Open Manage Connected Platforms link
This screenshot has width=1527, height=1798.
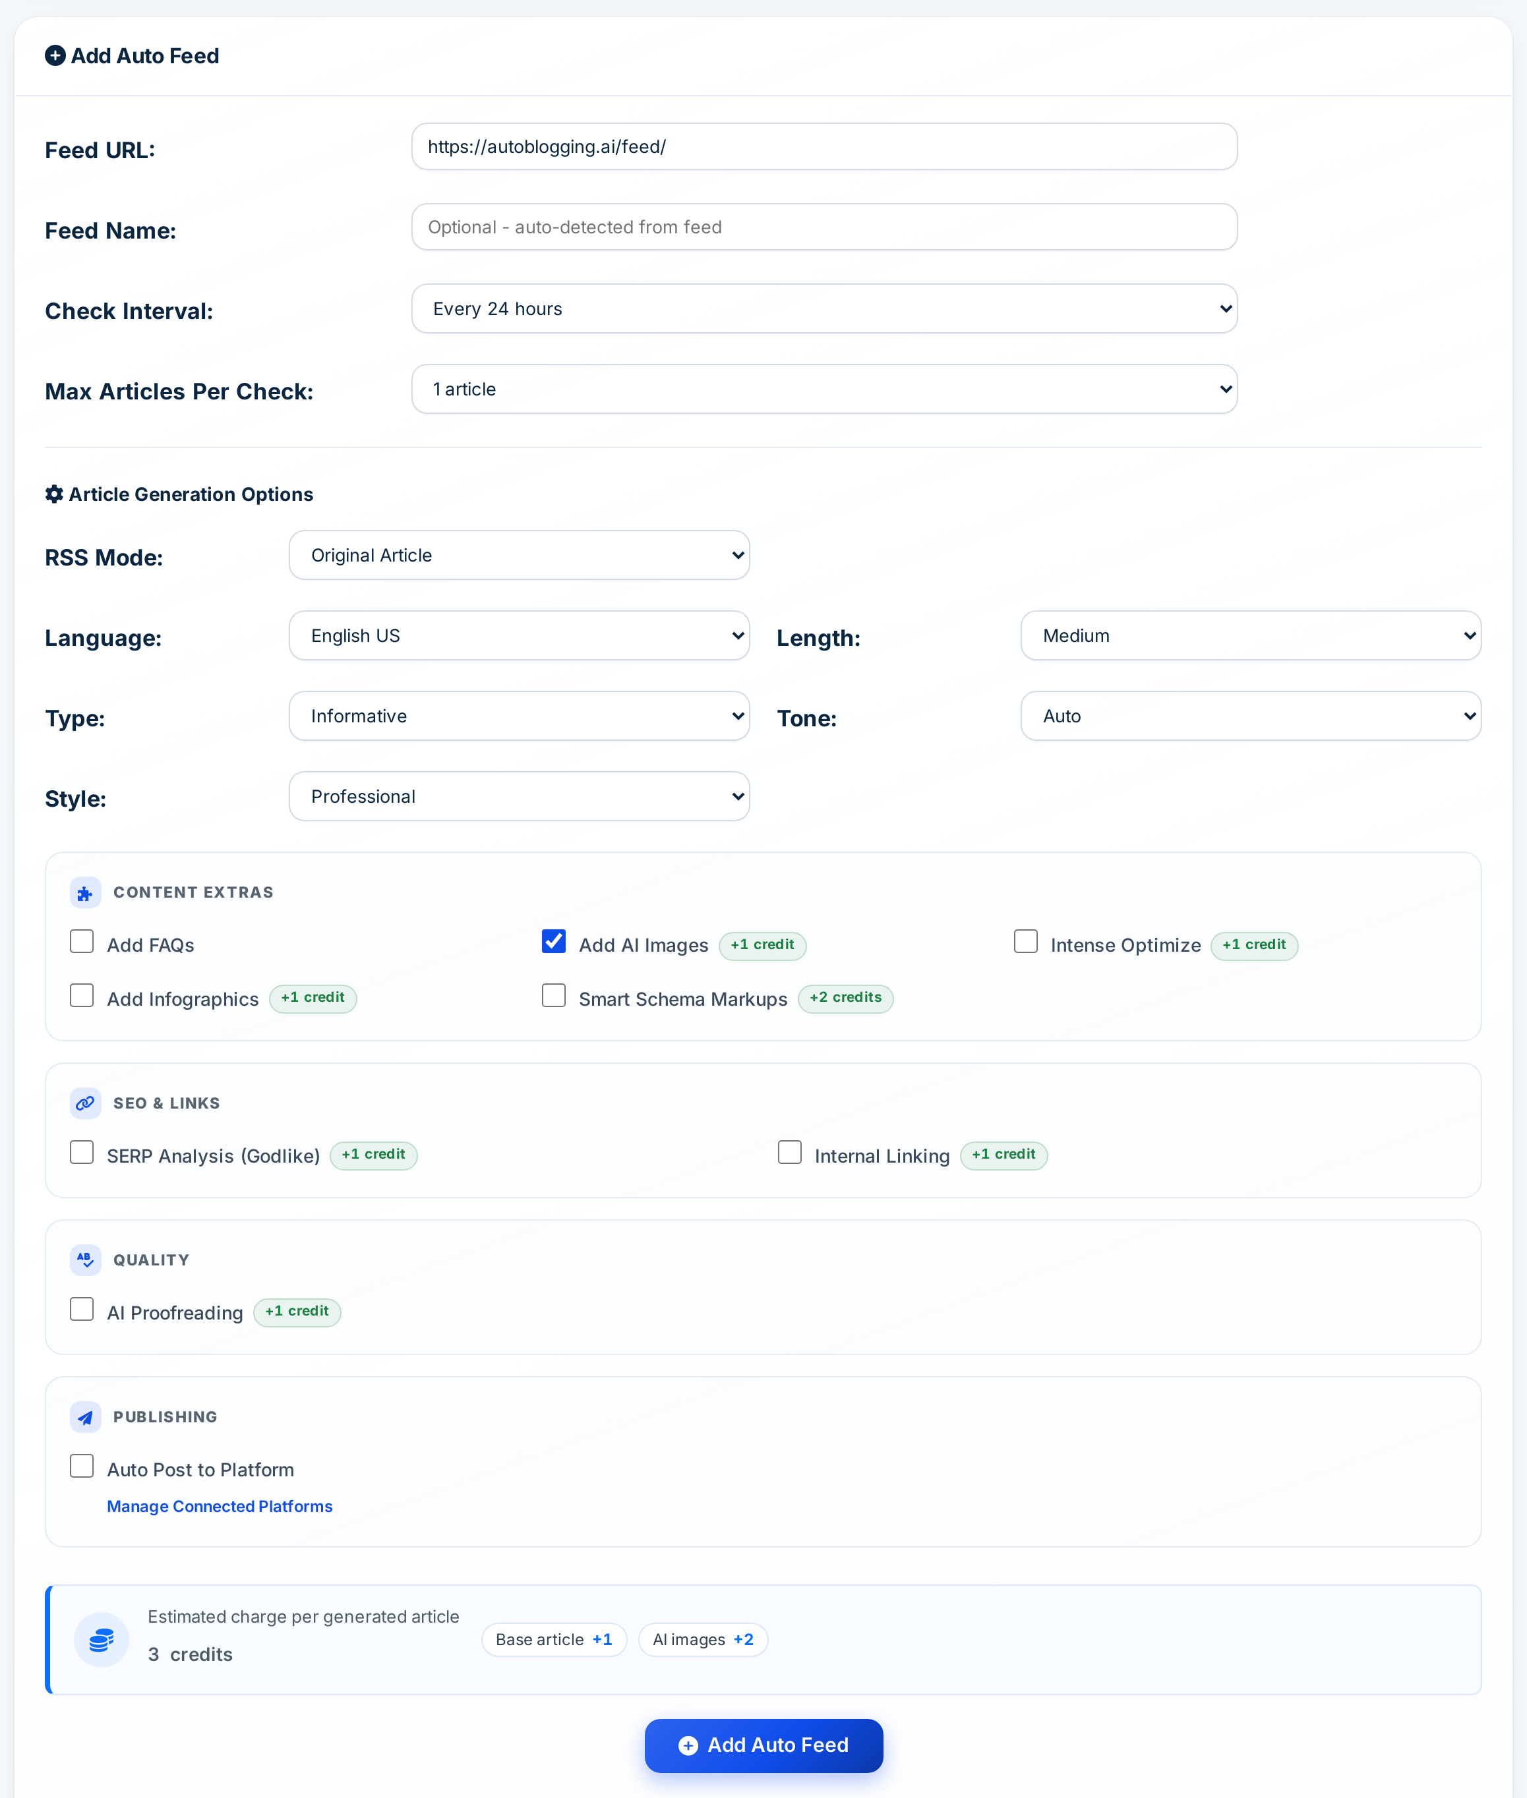220,1507
